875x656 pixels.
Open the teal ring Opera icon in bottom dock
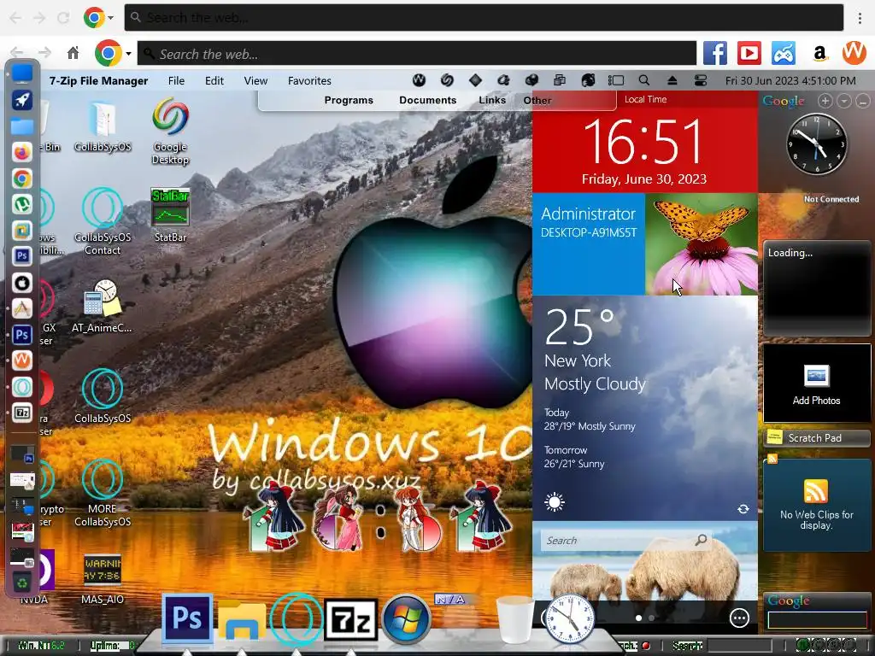pos(297,618)
